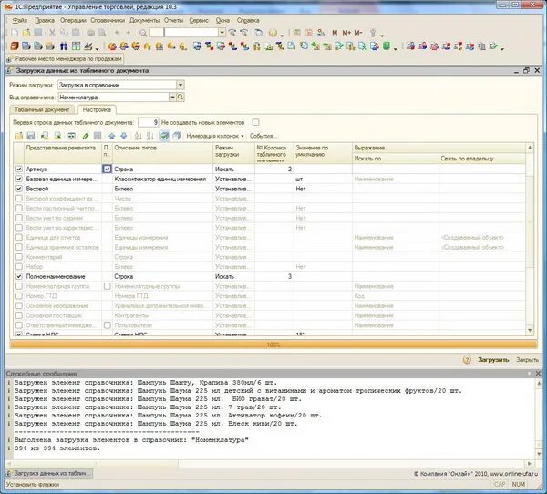
Task: Uncheck the Базовая единица измерения row checkbox
Action: 19,179
